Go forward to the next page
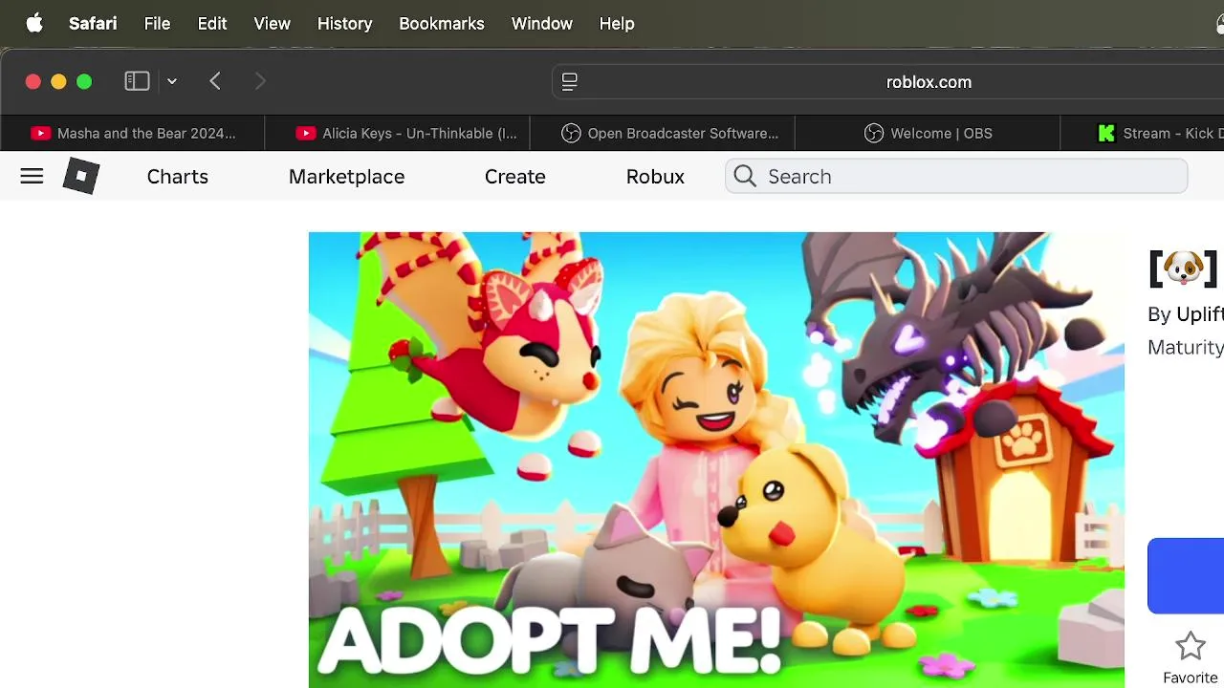This screenshot has height=688, width=1224. [x=260, y=81]
